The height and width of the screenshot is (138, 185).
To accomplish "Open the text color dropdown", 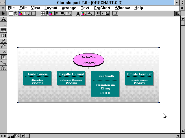I will (x=84, y=14).
